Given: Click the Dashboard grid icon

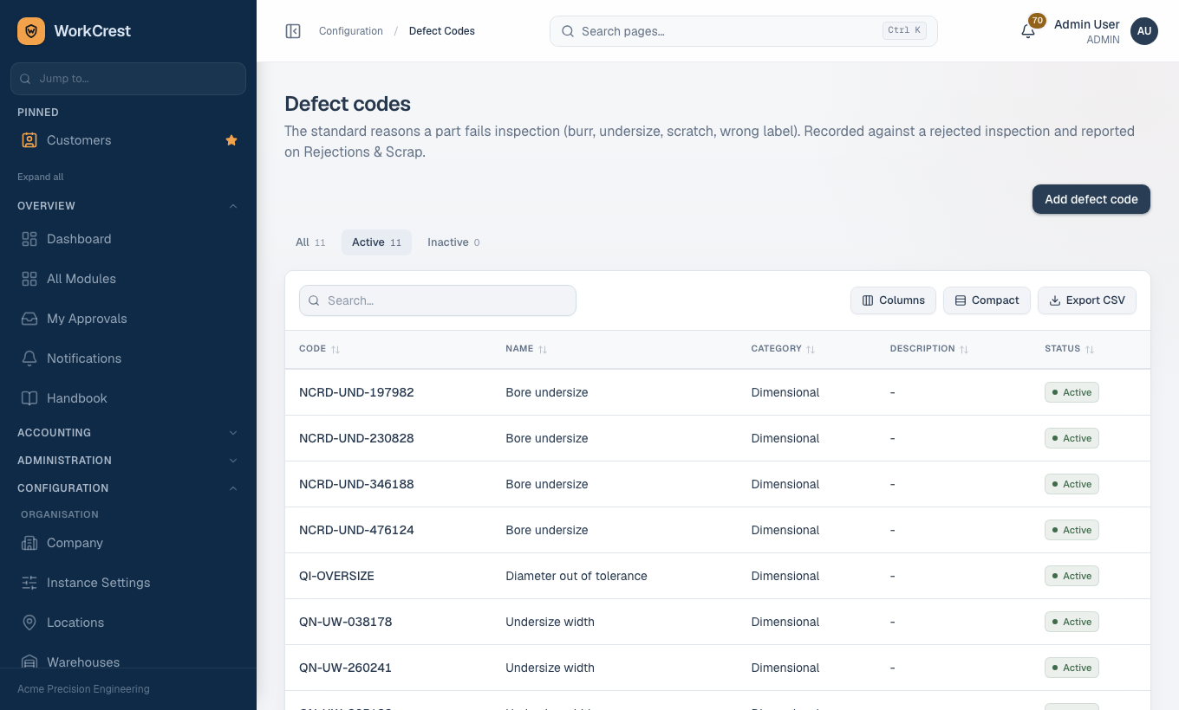Looking at the screenshot, I should pyautogui.click(x=29, y=239).
